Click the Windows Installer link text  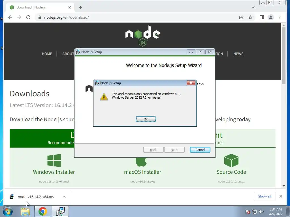54,172
